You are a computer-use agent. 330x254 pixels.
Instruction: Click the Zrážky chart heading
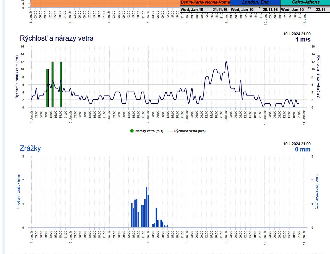[x=30, y=148]
